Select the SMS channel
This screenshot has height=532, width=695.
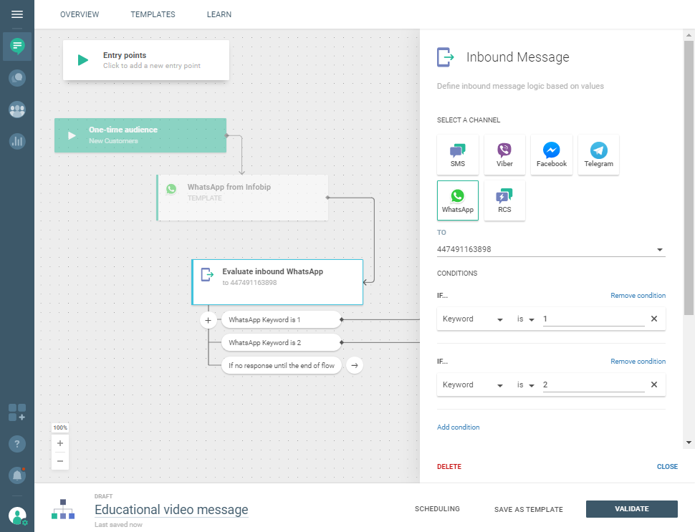tap(458, 155)
